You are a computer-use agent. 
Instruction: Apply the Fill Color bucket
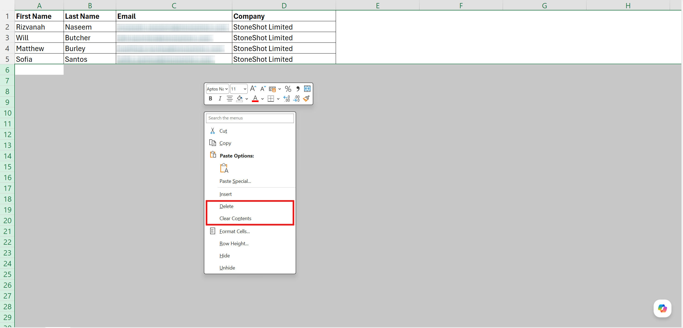[239, 98]
